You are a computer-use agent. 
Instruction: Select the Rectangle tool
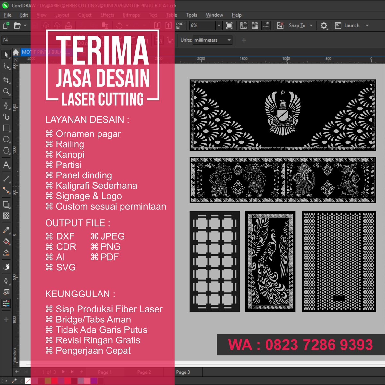(6, 128)
